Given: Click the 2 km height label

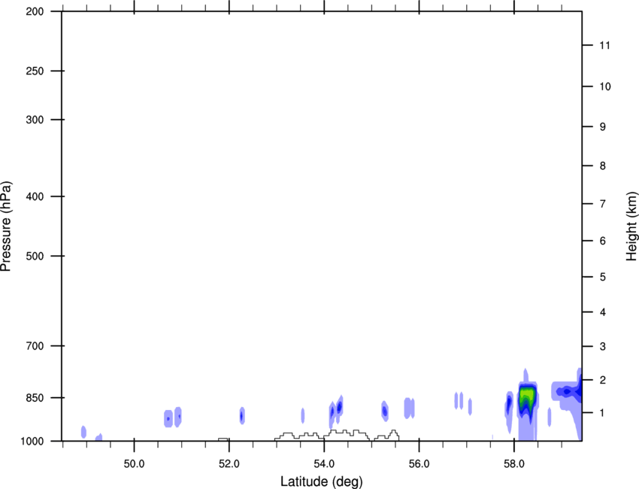Looking at the screenshot, I should [x=603, y=380].
